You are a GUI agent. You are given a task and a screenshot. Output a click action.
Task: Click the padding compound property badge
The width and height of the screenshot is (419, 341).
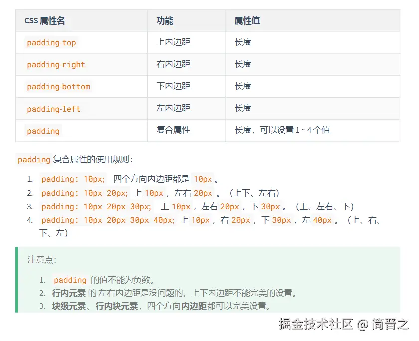point(43,130)
